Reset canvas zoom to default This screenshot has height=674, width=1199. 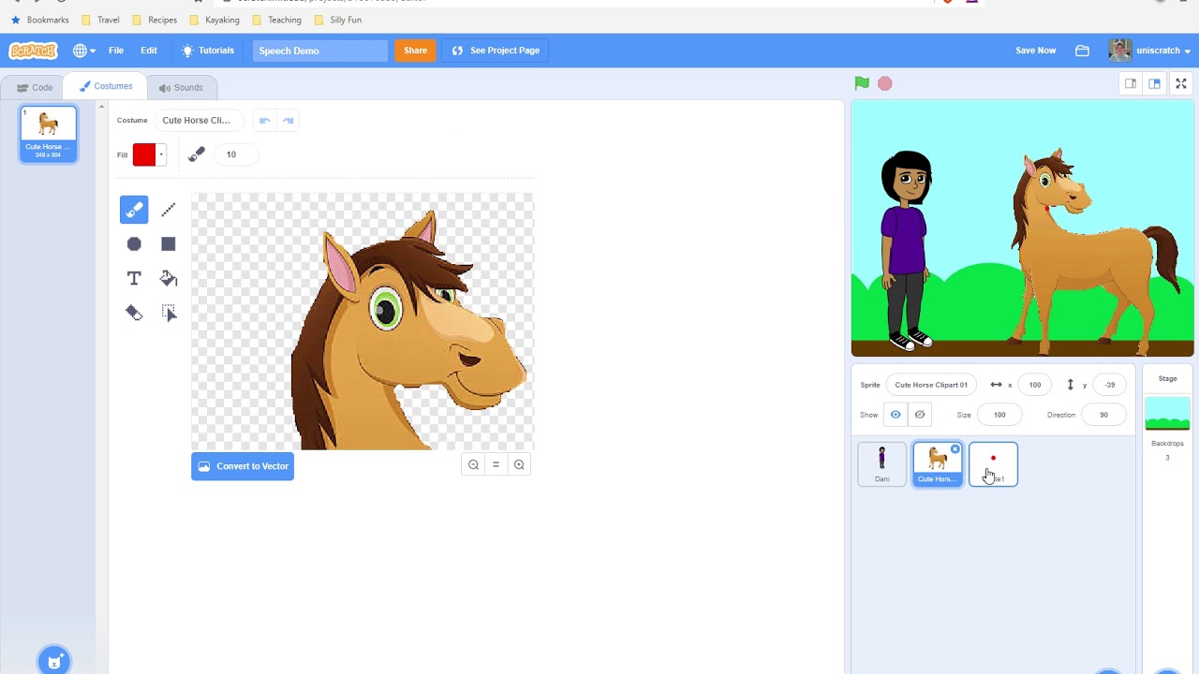coord(496,464)
